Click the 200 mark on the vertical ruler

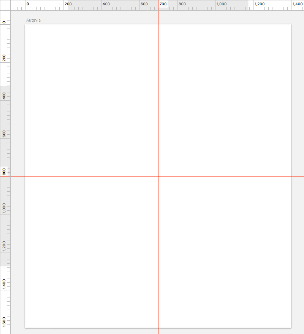[x=4, y=58]
